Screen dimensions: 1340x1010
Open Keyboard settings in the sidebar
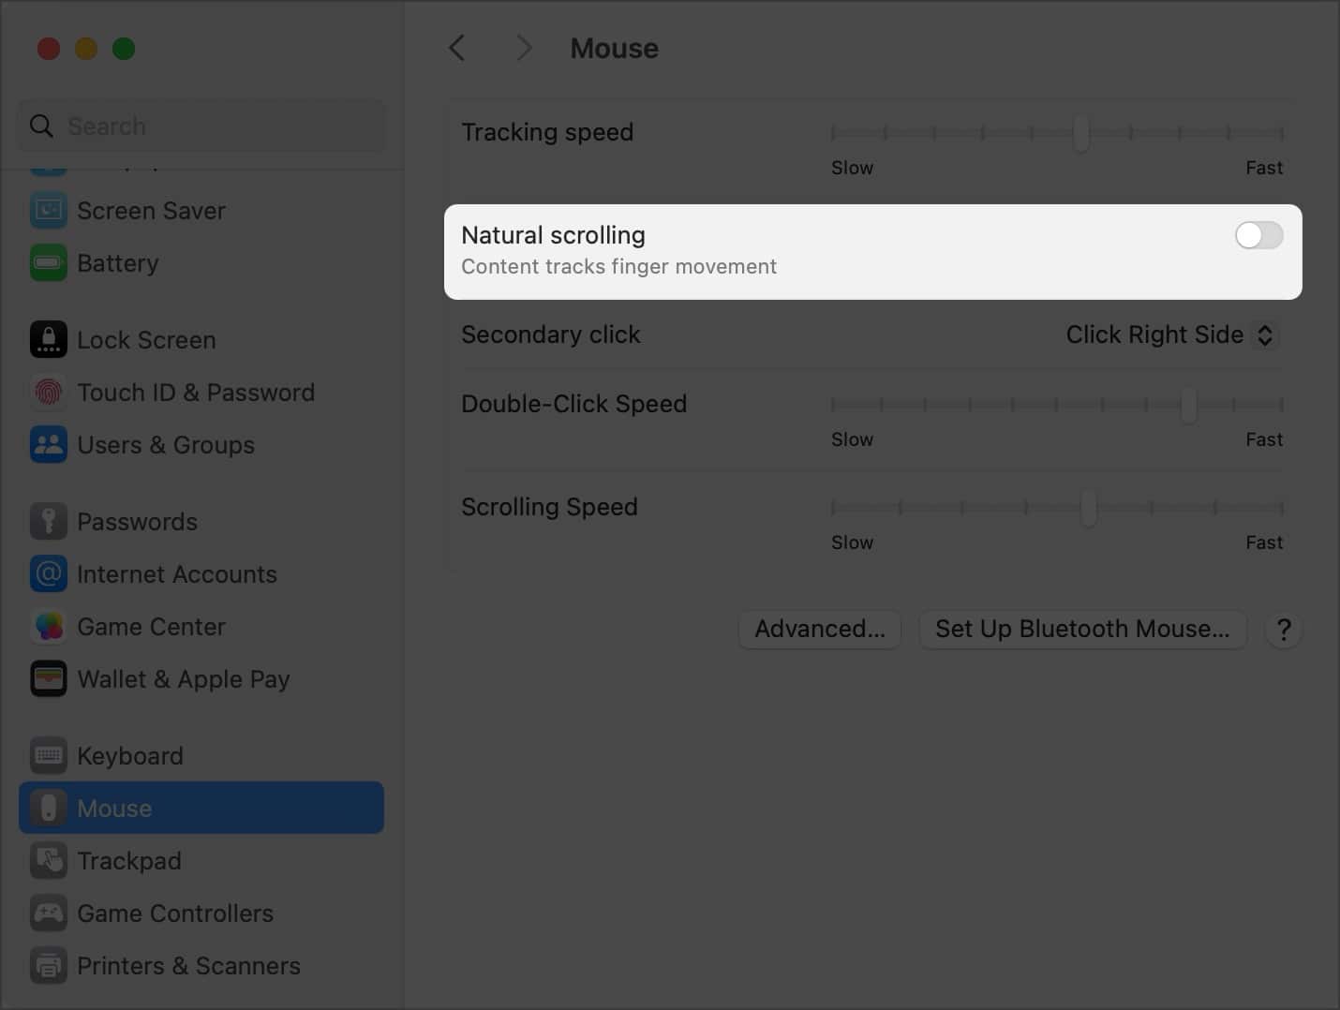pyautogui.click(x=129, y=756)
